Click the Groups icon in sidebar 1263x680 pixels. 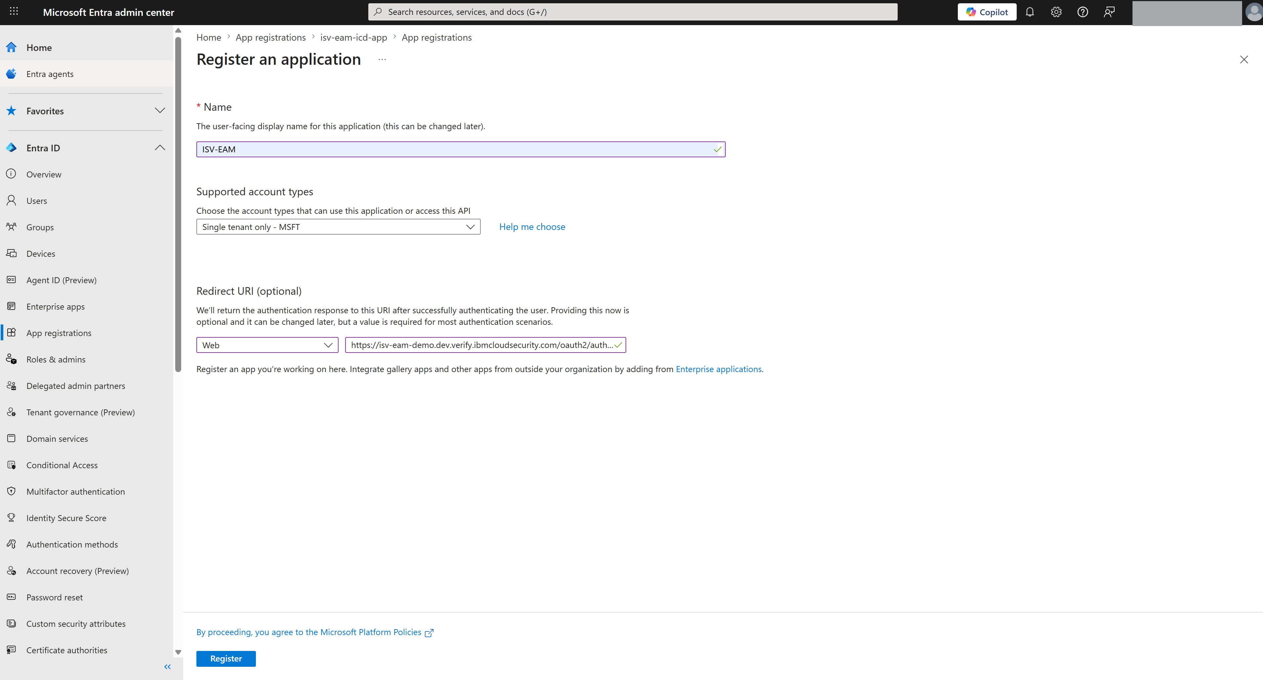[x=11, y=227]
